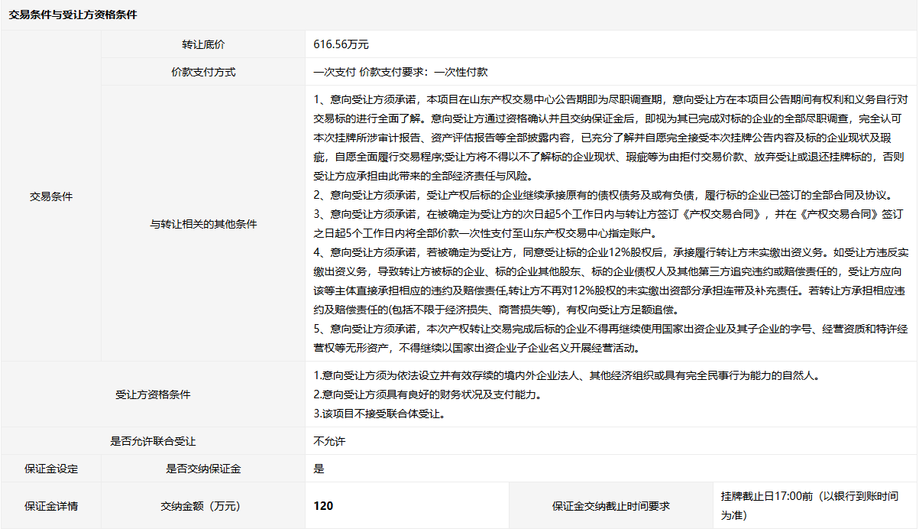Click the 保证金交纳截止时间要求 label
The width and height of the screenshot is (919, 529).
[610, 506]
